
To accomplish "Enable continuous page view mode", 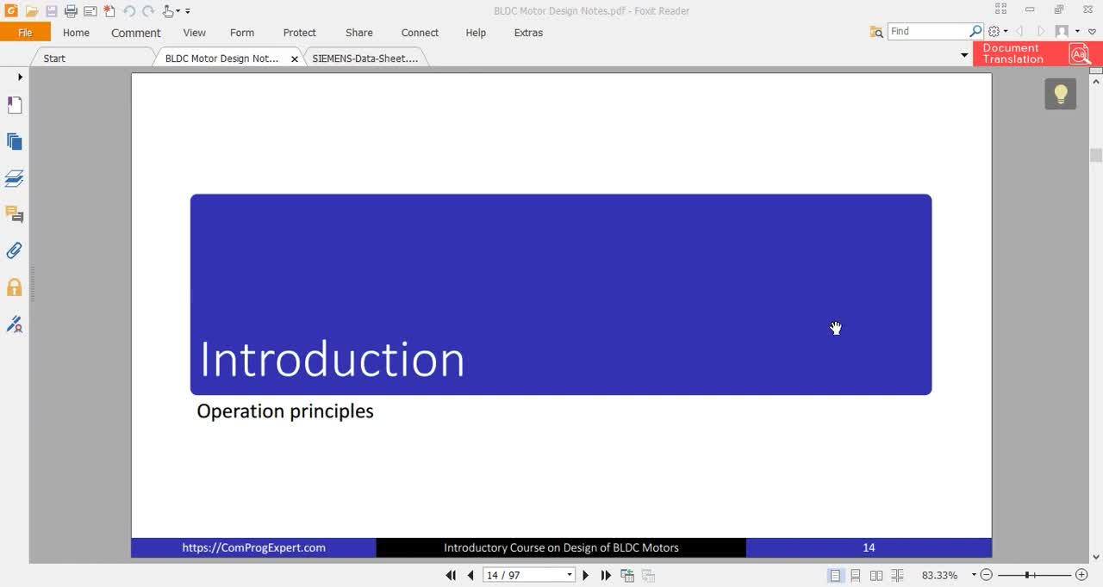I will pyautogui.click(x=856, y=575).
